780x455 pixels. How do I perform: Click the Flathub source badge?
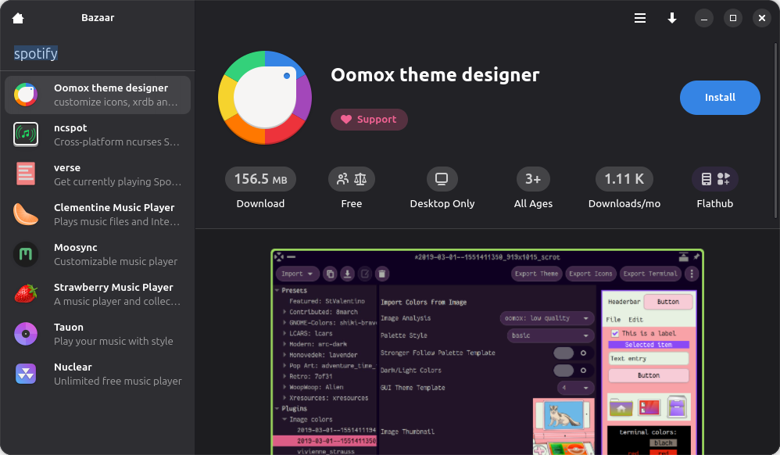coord(715,178)
